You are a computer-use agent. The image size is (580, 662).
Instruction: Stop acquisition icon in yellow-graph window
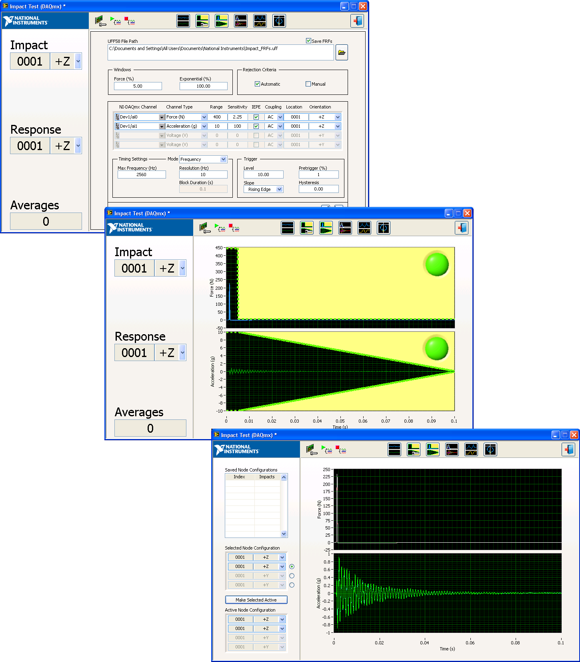tap(234, 228)
